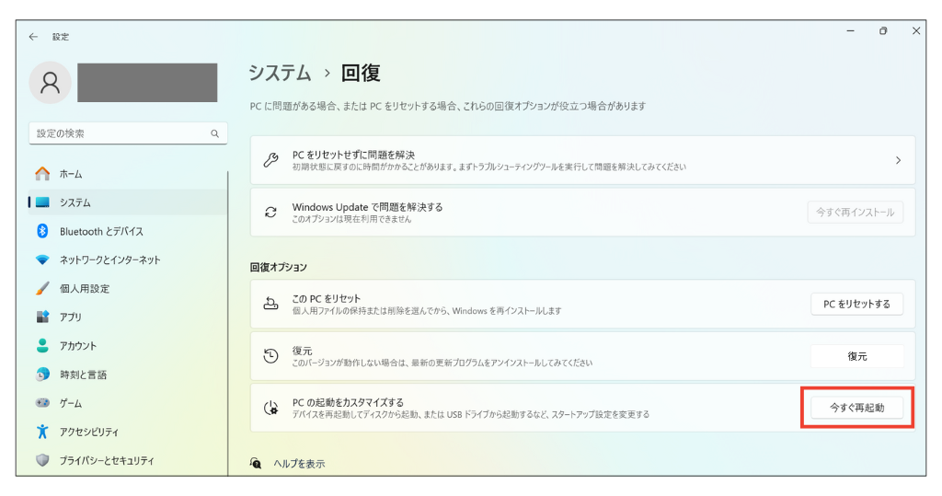This screenshot has height=496, width=942.
Task: Expand PC をリセットせずに問題を解決 chevron
Action: click(898, 160)
